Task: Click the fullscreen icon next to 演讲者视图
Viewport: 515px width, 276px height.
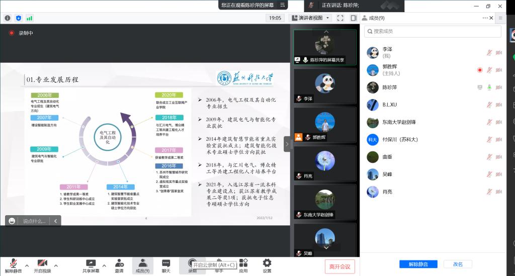Action: tap(340, 18)
